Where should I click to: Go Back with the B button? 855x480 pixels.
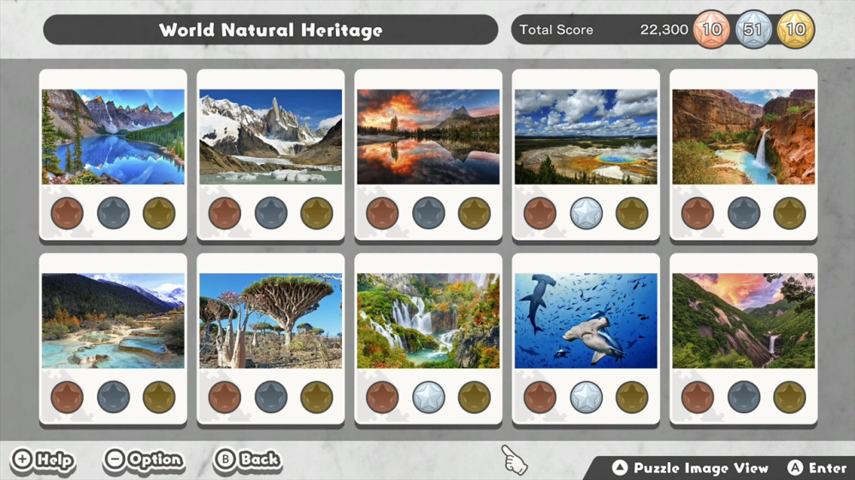pos(248,460)
